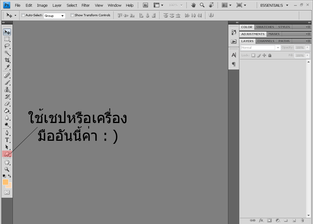
Task: Toggle Quick Mask mode button
Action: (x=7, y=192)
